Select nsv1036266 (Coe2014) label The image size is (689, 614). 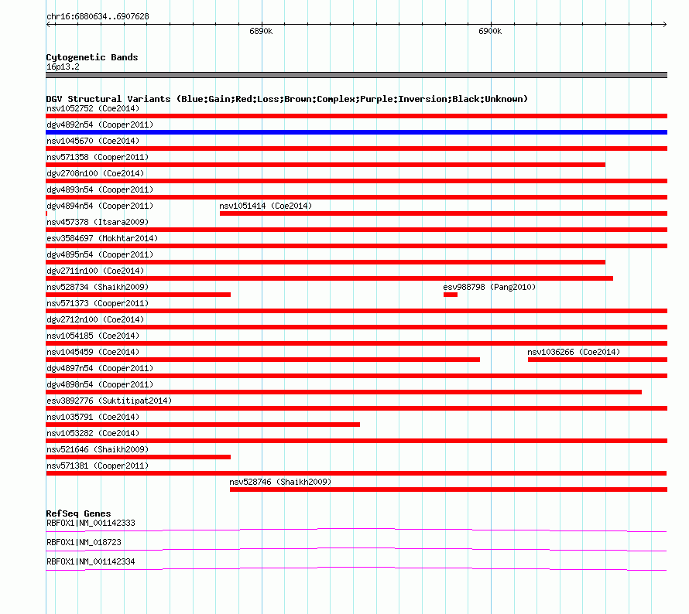pos(574,352)
